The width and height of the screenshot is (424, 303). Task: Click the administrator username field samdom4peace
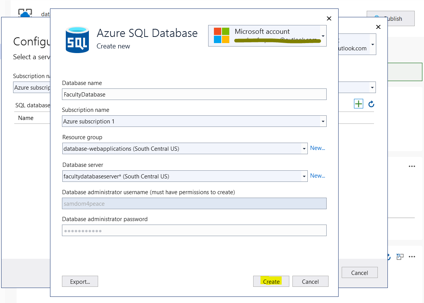(x=194, y=203)
